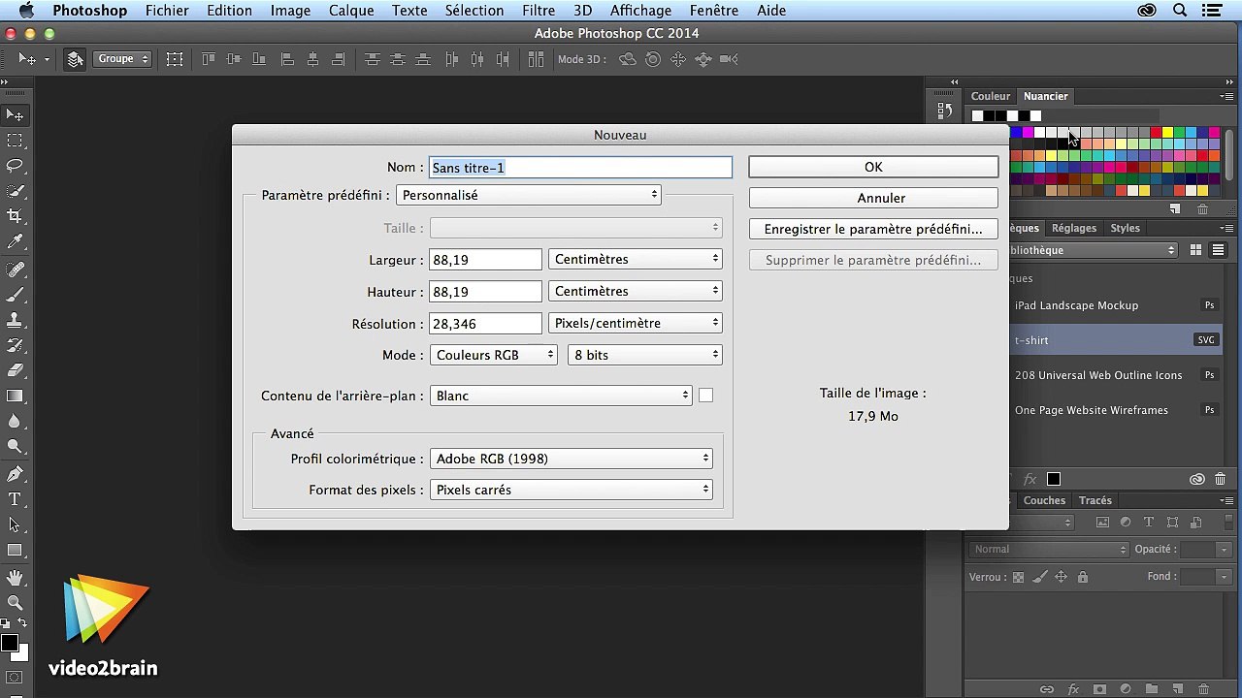Open the Calque menu
The image size is (1242, 698).
tap(351, 11)
